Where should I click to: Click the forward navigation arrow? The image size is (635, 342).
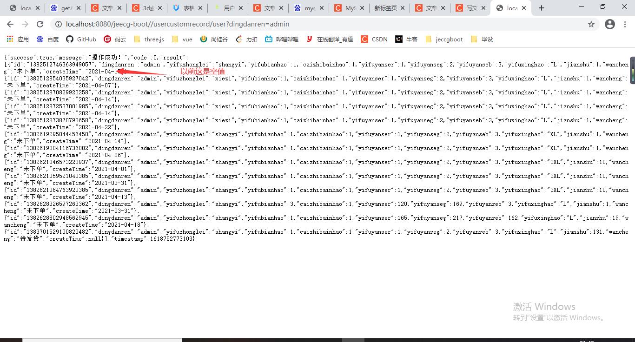coord(25,24)
